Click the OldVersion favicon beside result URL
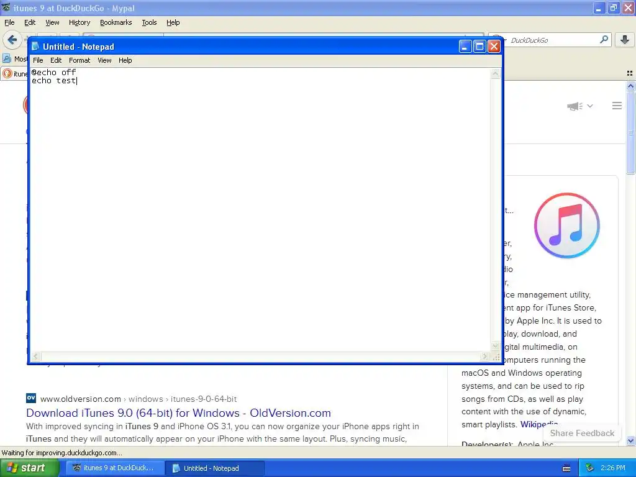This screenshot has height=477, width=636. tap(31, 398)
